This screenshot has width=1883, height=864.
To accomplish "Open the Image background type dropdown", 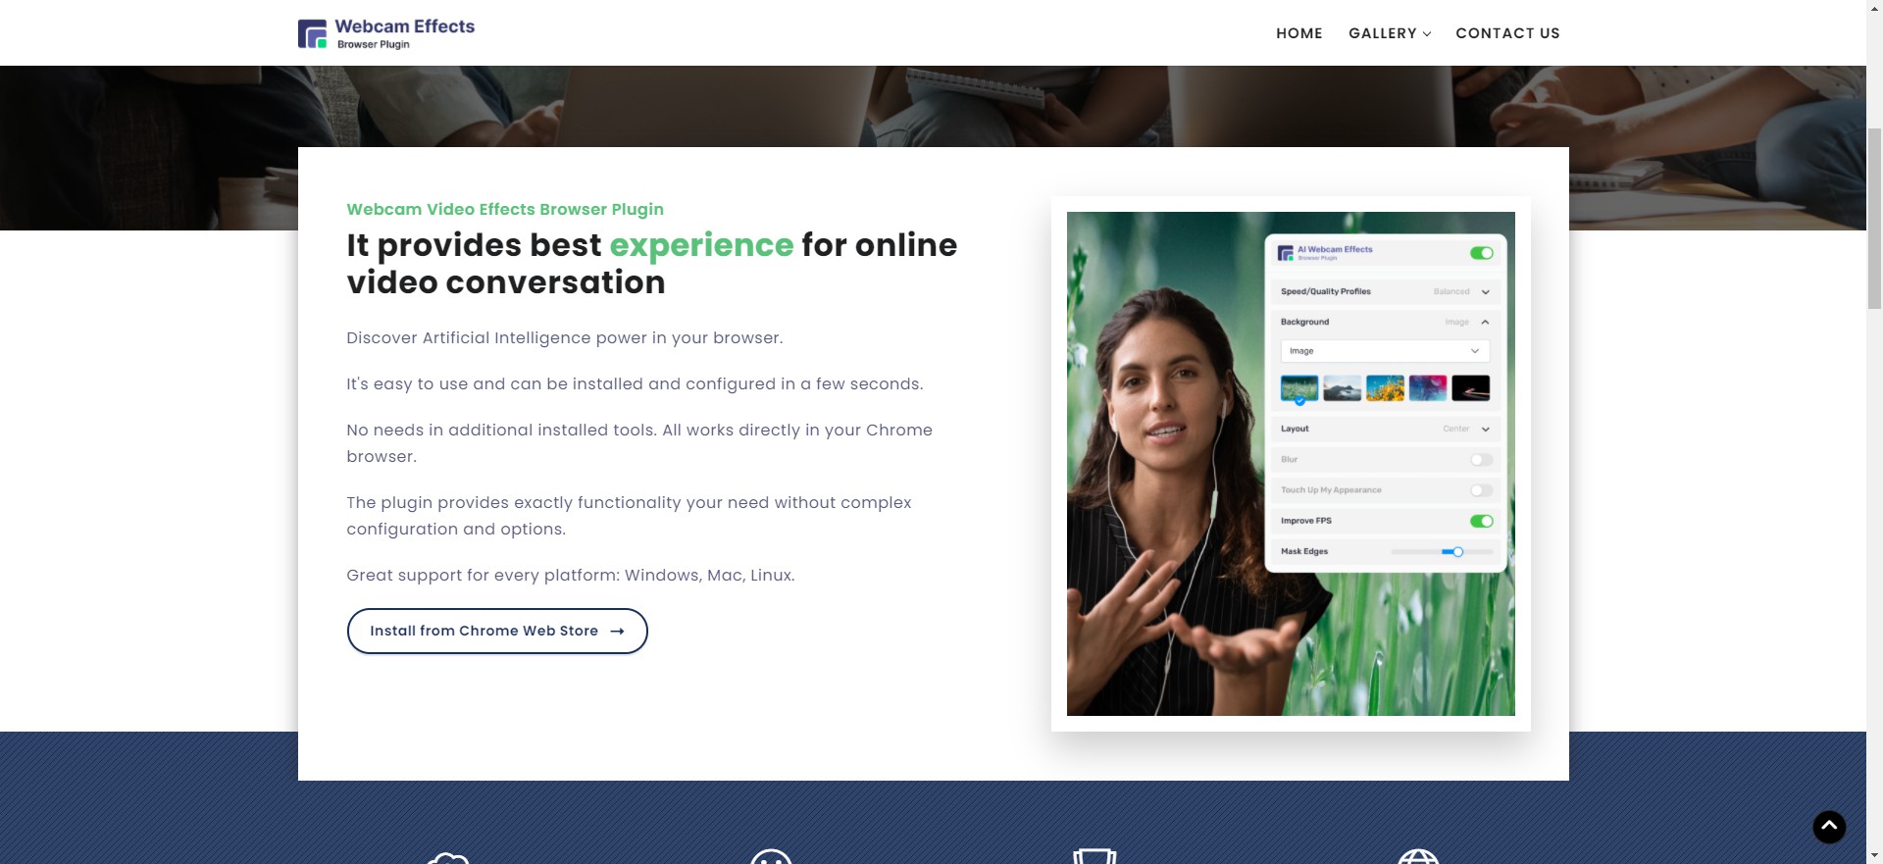I will 1385,351.
